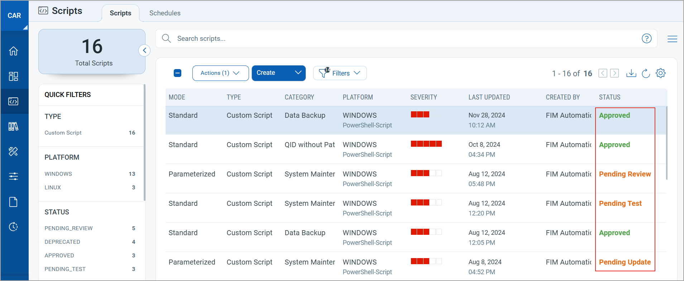This screenshot has width=684, height=281.
Task: Sort by CREATED BY column header
Action: (563, 97)
